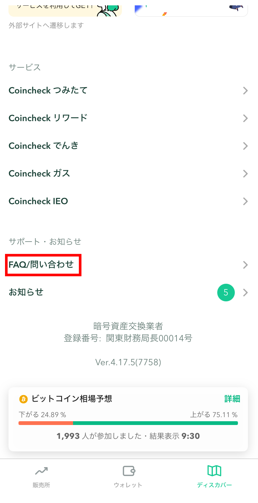Open the Coincheck つみたて service
Screen dimensions: 258x503
pyautogui.click(x=129, y=91)
